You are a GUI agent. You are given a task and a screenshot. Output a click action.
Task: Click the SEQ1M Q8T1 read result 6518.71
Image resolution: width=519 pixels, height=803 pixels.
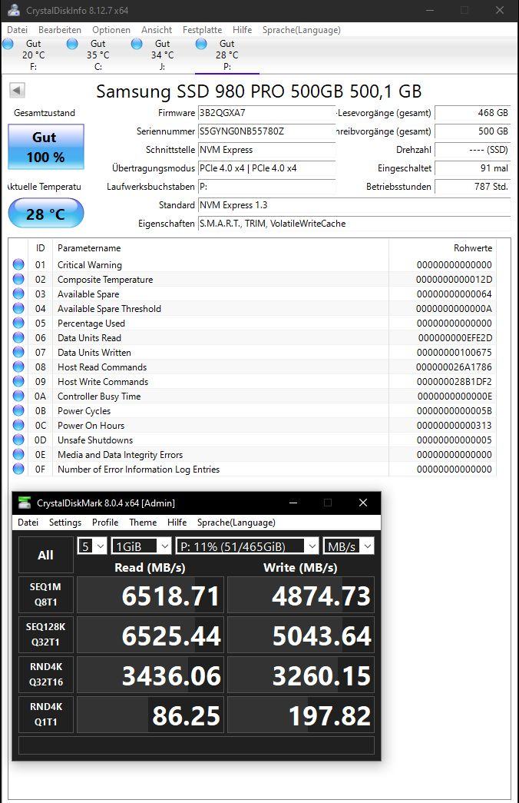click(150, 595)
